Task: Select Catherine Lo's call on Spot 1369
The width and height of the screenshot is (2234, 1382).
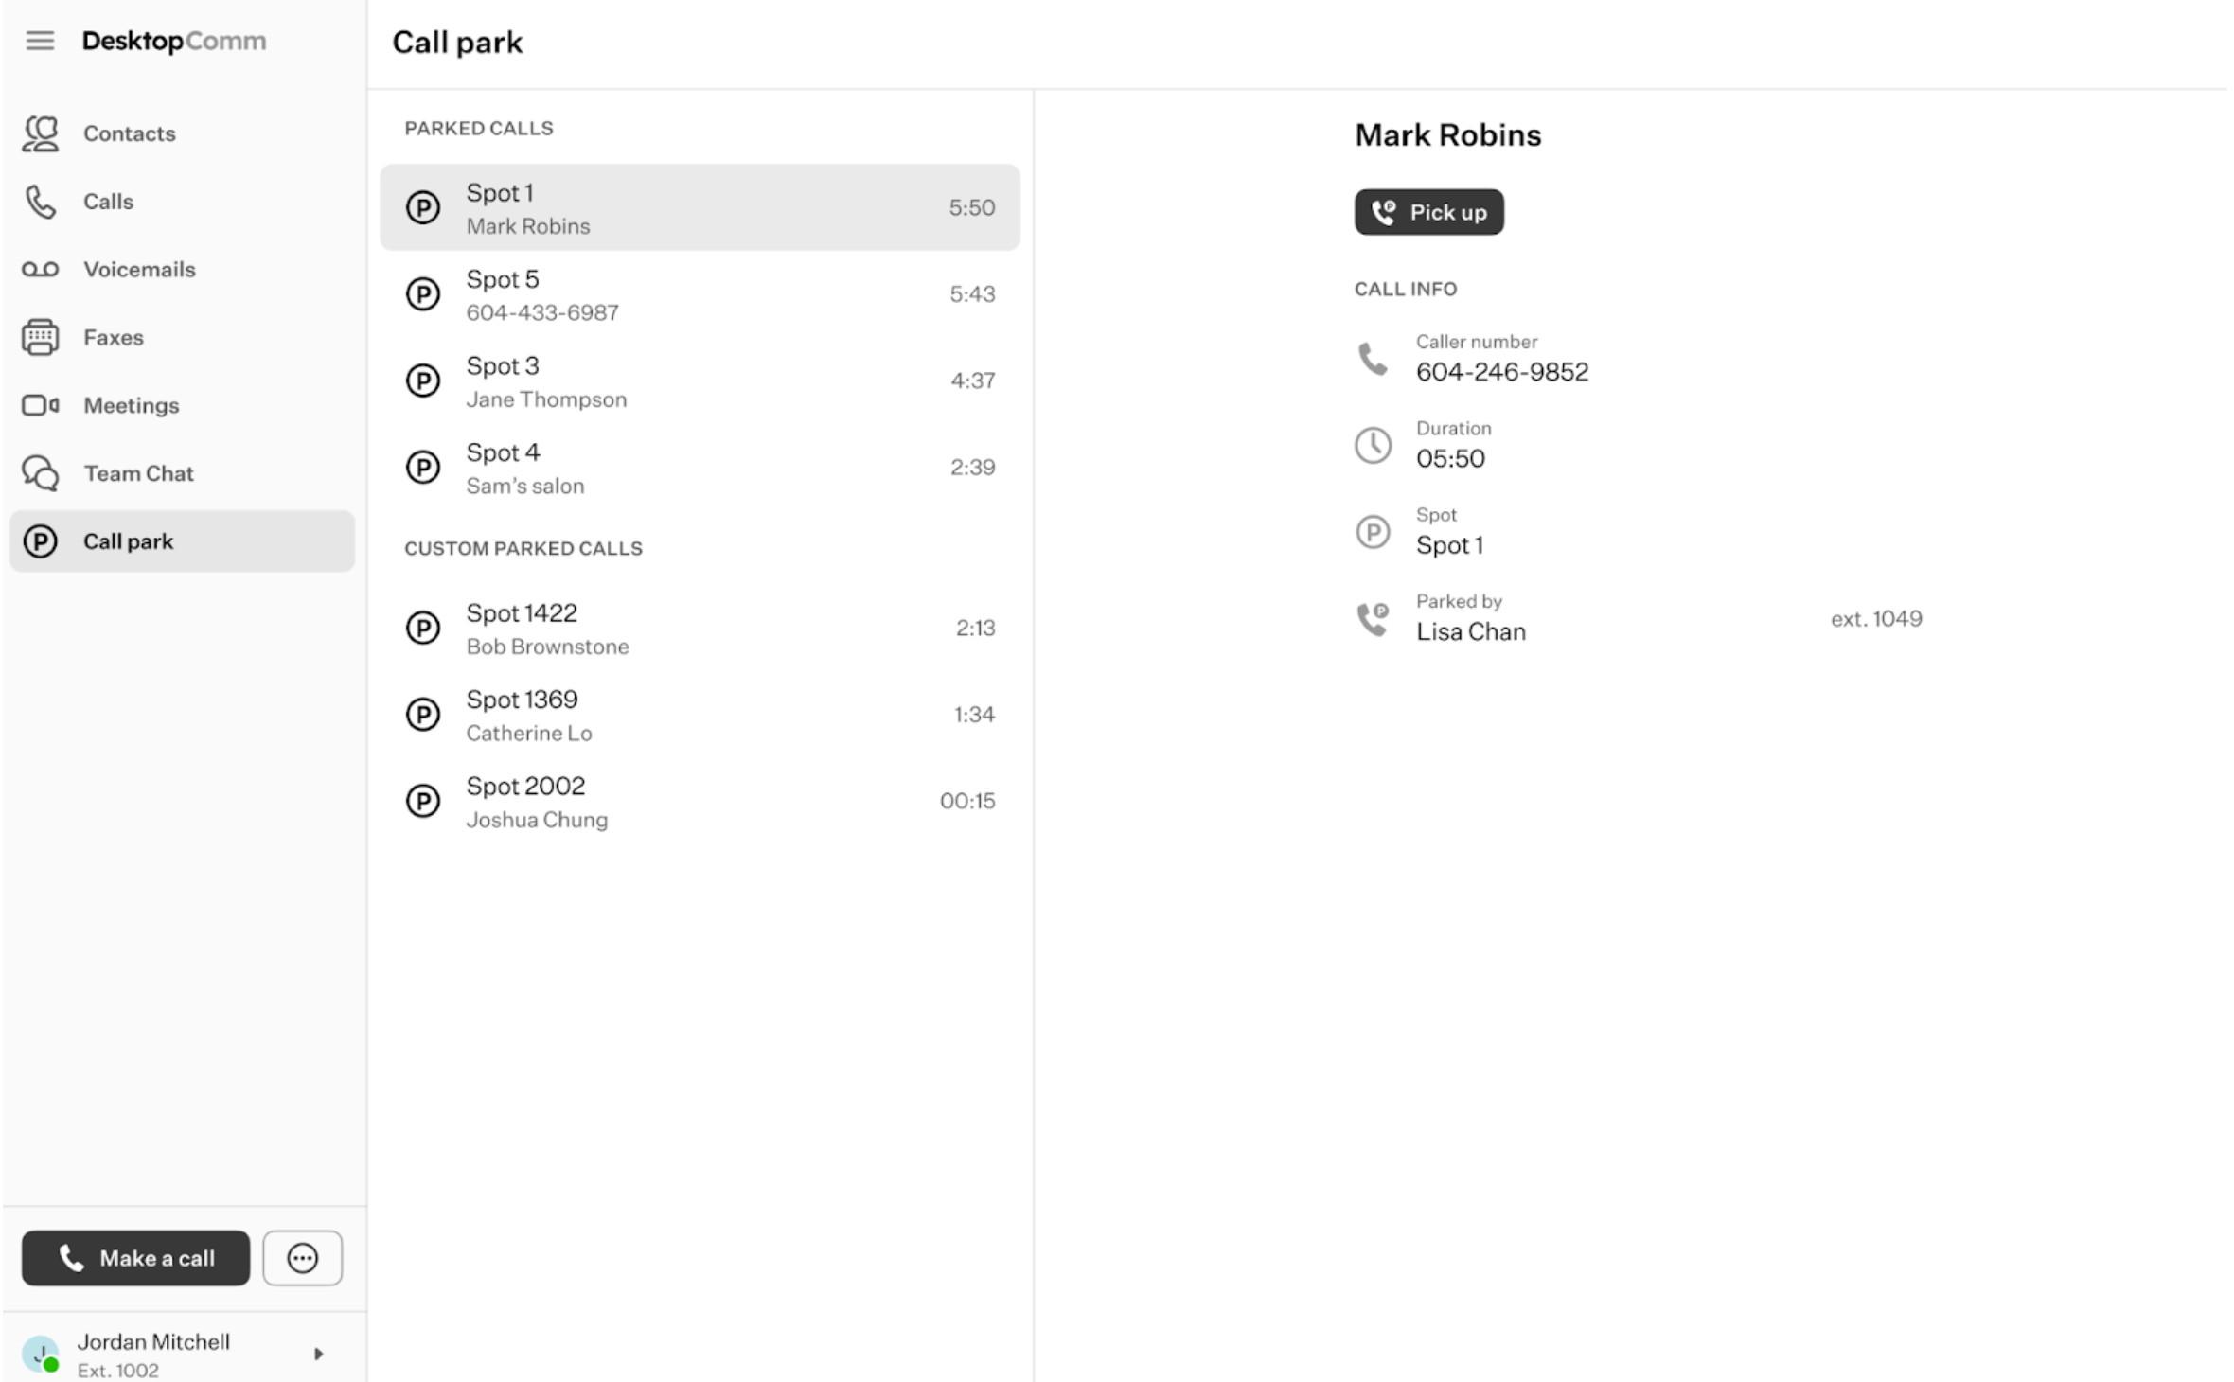Action: tap(700, 715)
